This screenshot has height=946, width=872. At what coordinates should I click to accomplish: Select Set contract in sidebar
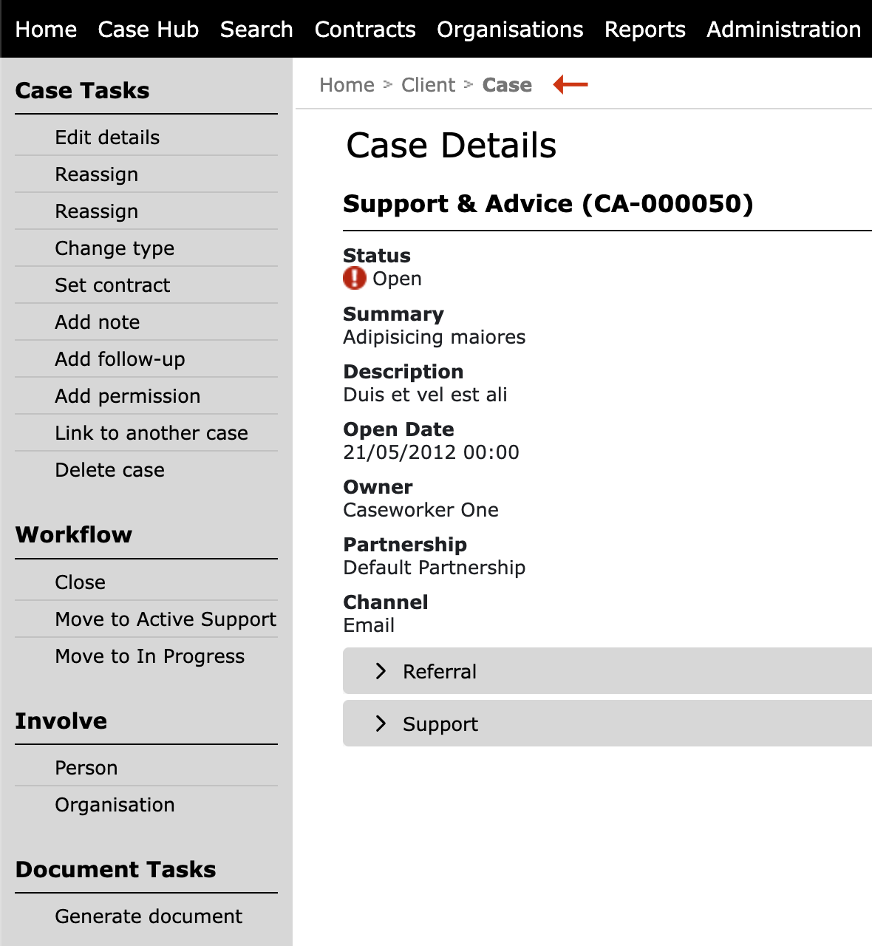pos(112,285)
